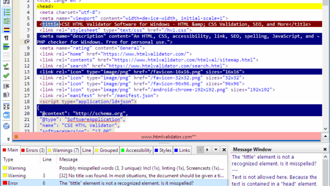Click the panel splitter grip above results tabs
Viewport: 330px width, 186px height.
point(164,143)
